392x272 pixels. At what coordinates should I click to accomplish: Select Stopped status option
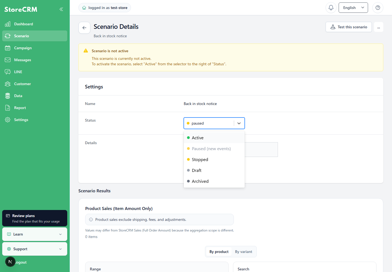pos(214,159)
